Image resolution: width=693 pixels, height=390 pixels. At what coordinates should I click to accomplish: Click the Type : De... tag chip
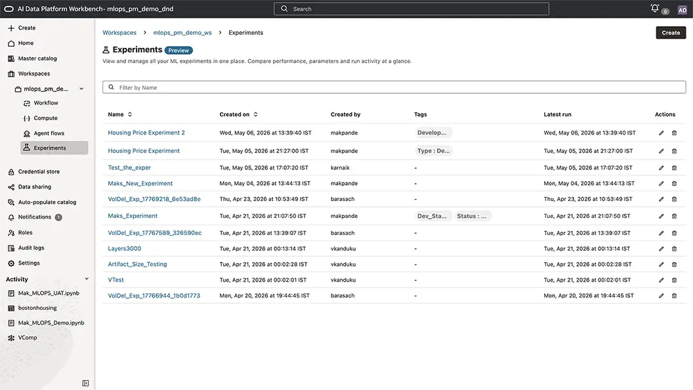pos(434,151)
